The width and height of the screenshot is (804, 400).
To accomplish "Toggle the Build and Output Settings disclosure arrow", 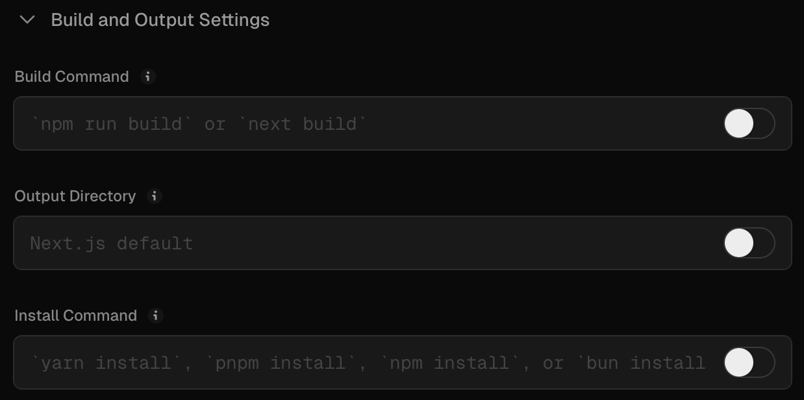I will tap(27, 20).
